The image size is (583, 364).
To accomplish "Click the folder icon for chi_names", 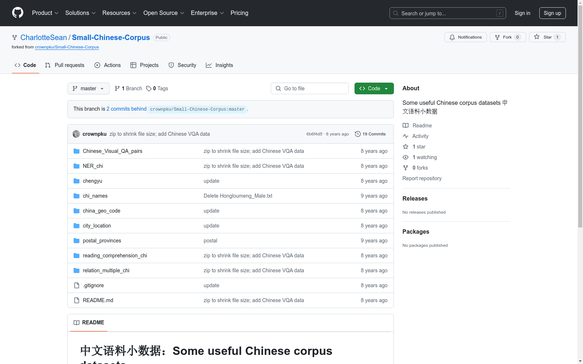I will click(77, 196).
